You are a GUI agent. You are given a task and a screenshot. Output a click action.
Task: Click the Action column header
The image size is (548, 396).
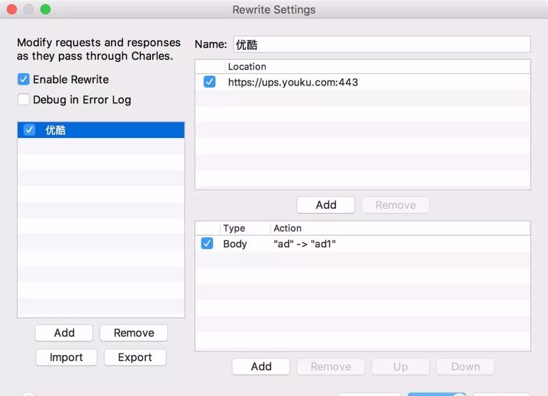point(400,228)
